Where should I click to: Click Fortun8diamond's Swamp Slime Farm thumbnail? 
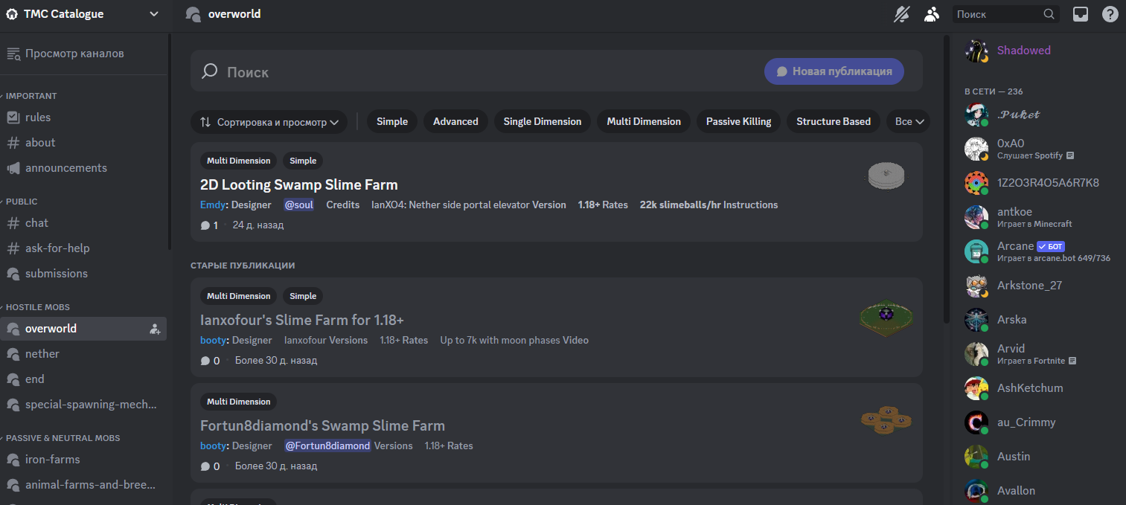click(x=886, y=421)
